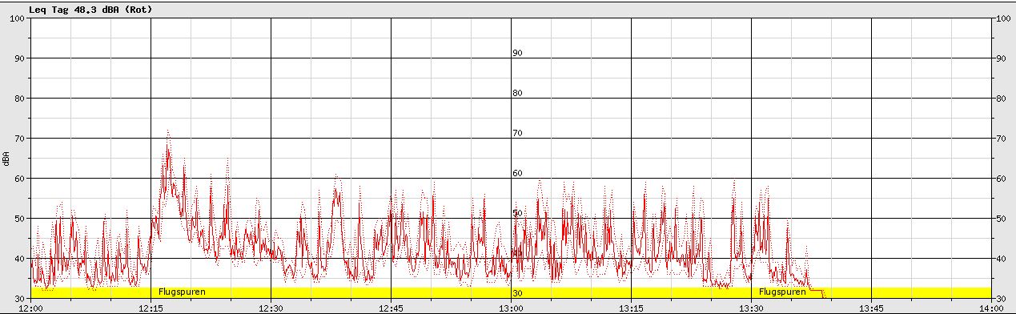Click the Flugspuren label near 13:30
This screenshot has width=1016, height=314.
[782, 292]
